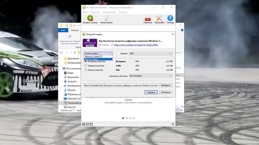
Task: Click the globe icon in the downloader footer
Action: (x=173, y=124)
